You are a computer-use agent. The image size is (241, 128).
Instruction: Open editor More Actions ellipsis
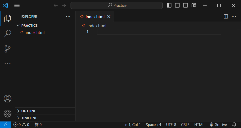click(x=234, y=17)
